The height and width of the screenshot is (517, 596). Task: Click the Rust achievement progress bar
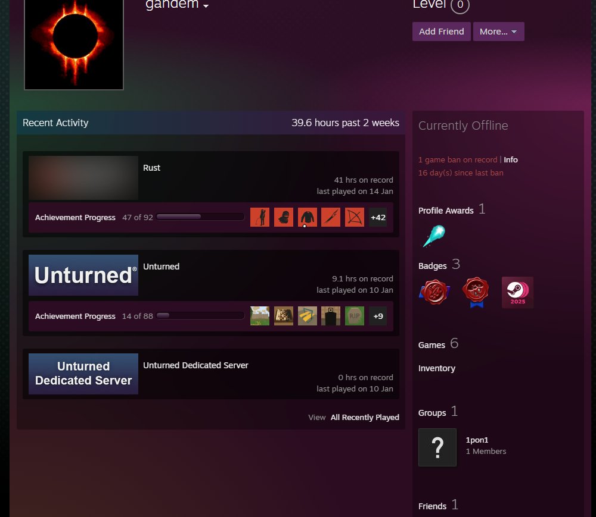(200, 217)
